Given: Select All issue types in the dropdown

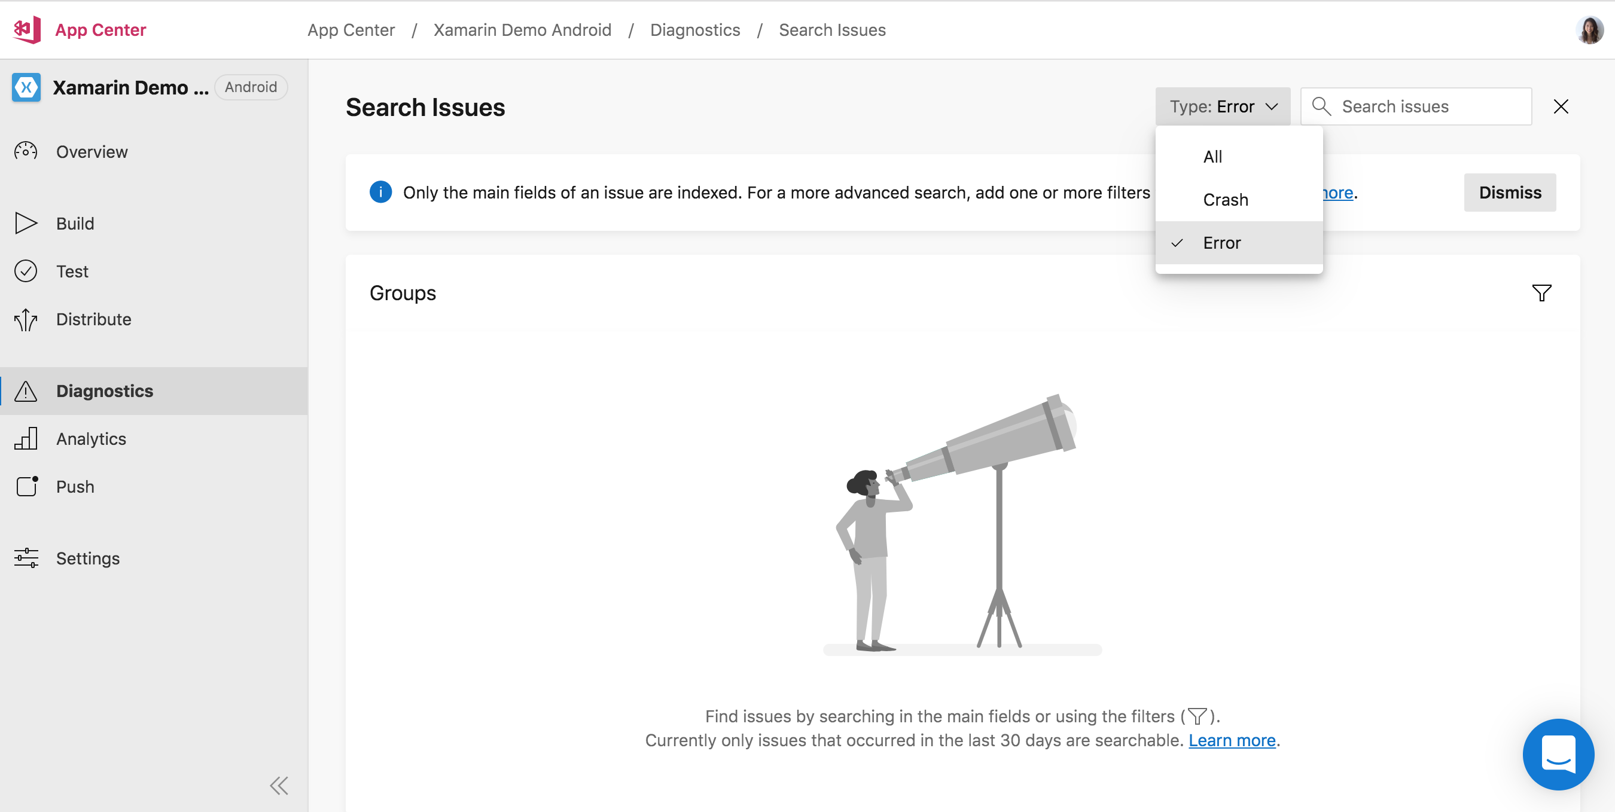Looking at the screenshot, I should (1212, 156).
